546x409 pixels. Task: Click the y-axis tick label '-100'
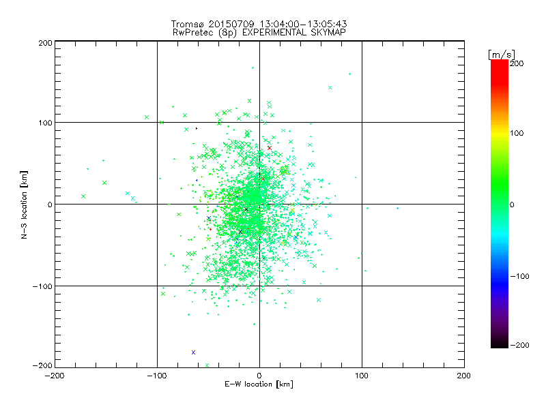42,286
